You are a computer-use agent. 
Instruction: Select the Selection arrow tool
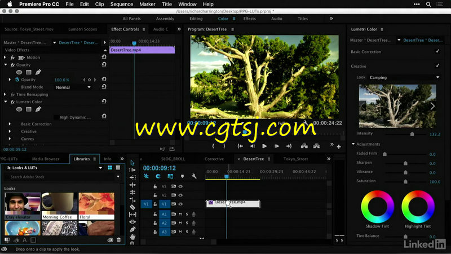click(x=132, y=163)
